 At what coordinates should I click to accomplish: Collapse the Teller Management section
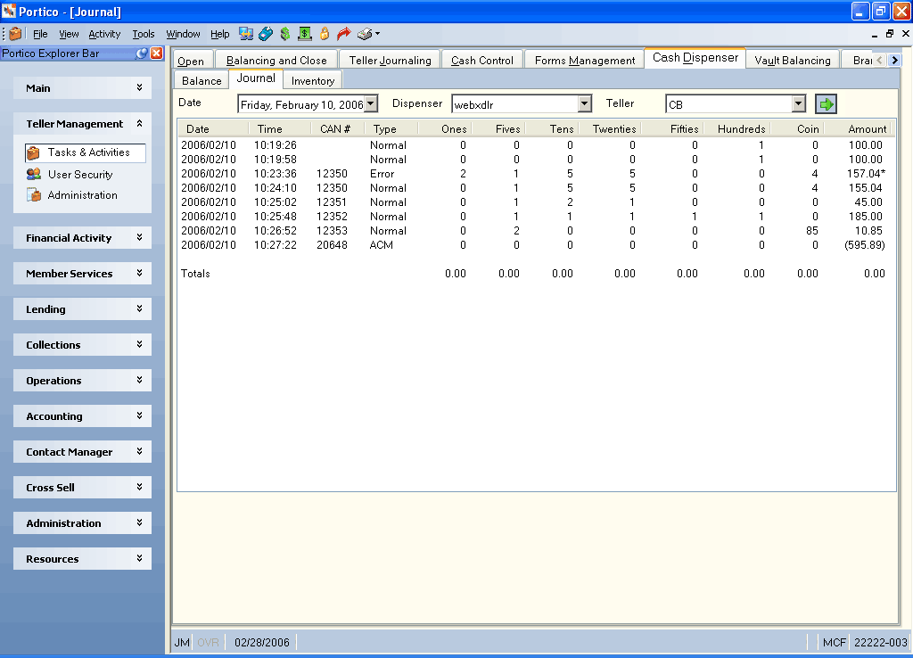click(83, 123)
